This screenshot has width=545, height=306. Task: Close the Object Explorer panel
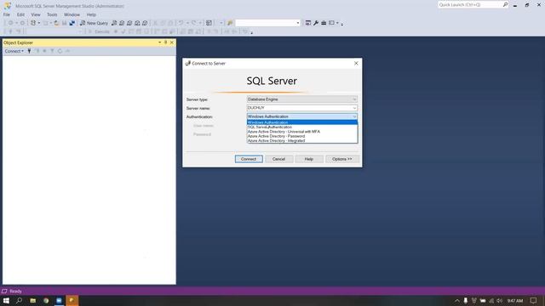point(172,42)
